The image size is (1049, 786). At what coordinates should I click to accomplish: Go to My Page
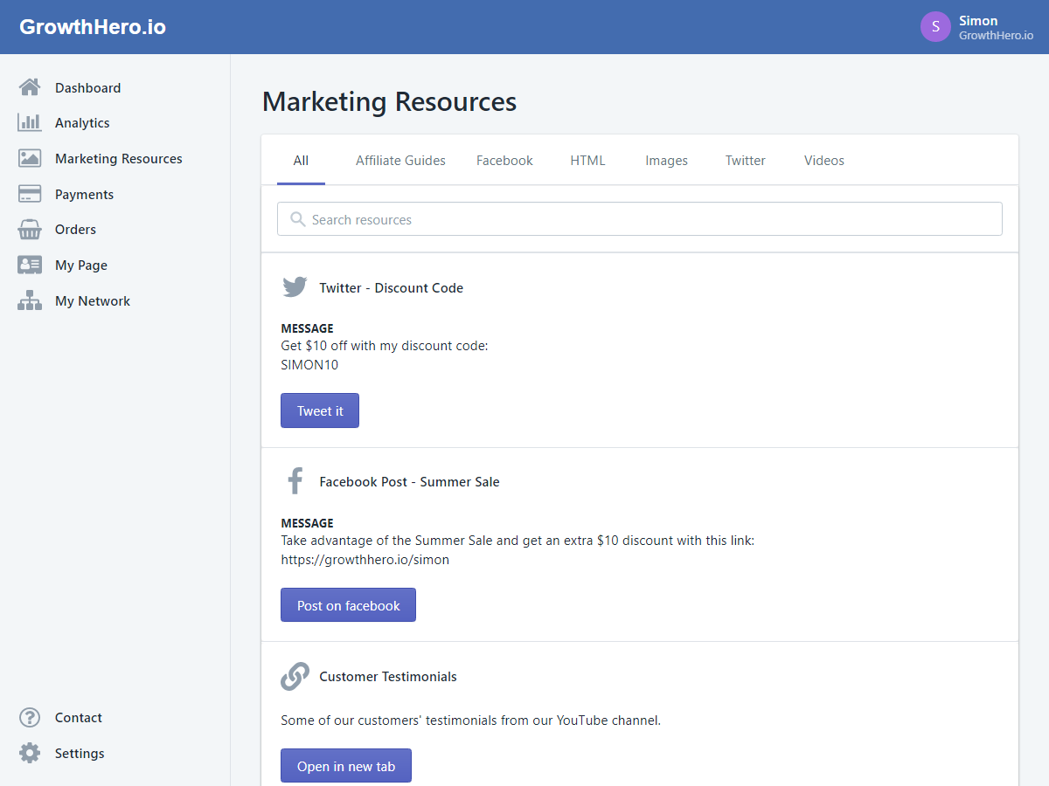pyautogui.click(x=81, y=265)
